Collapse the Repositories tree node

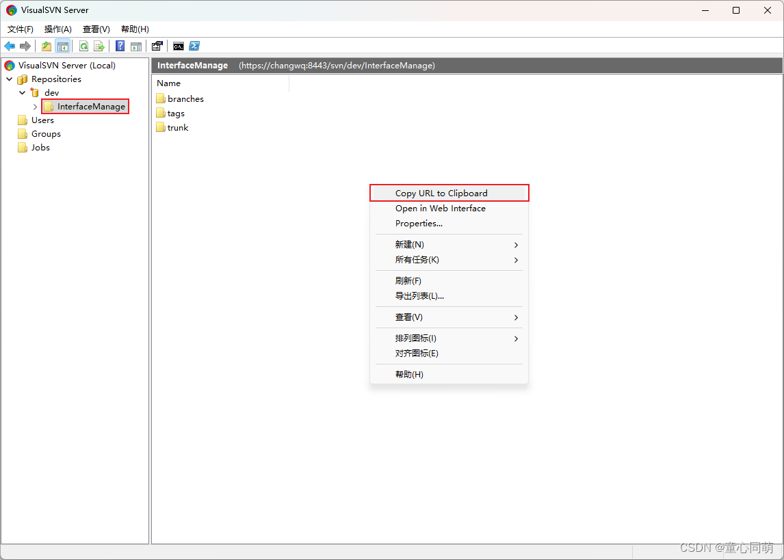[10, 79]
